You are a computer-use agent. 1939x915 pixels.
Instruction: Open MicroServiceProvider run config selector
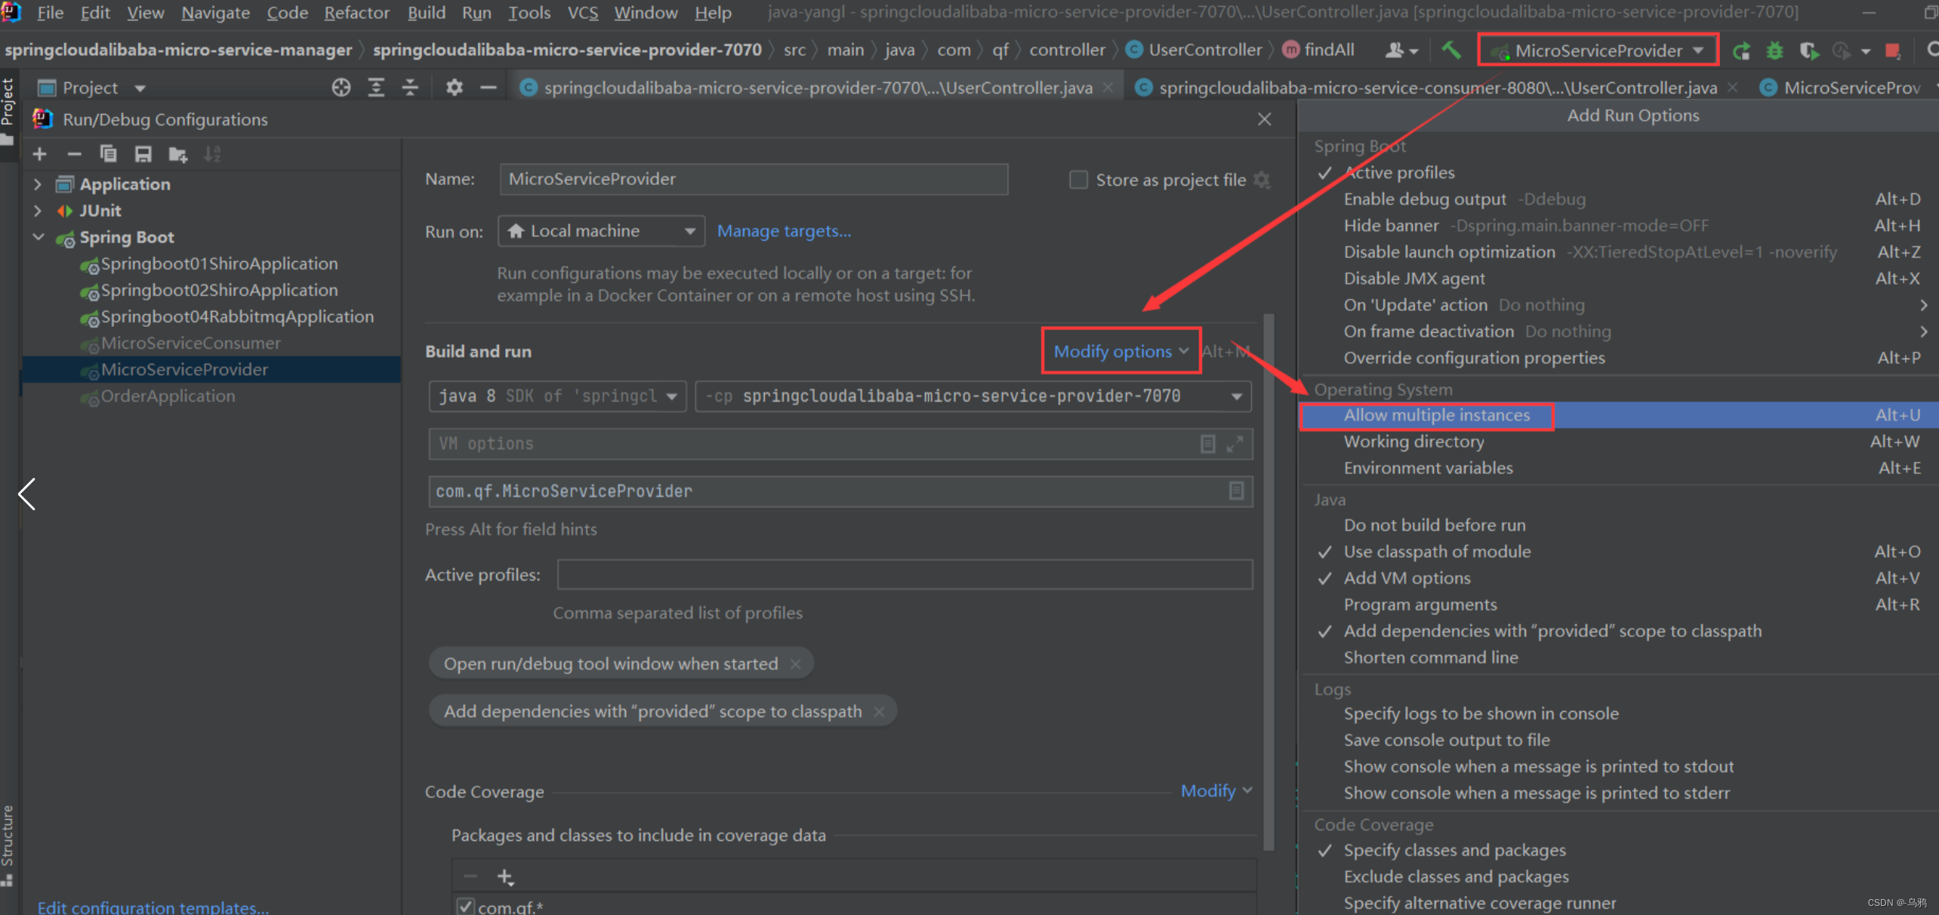[x=1598, y=51]
